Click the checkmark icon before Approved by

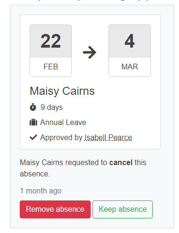[33, 137]
